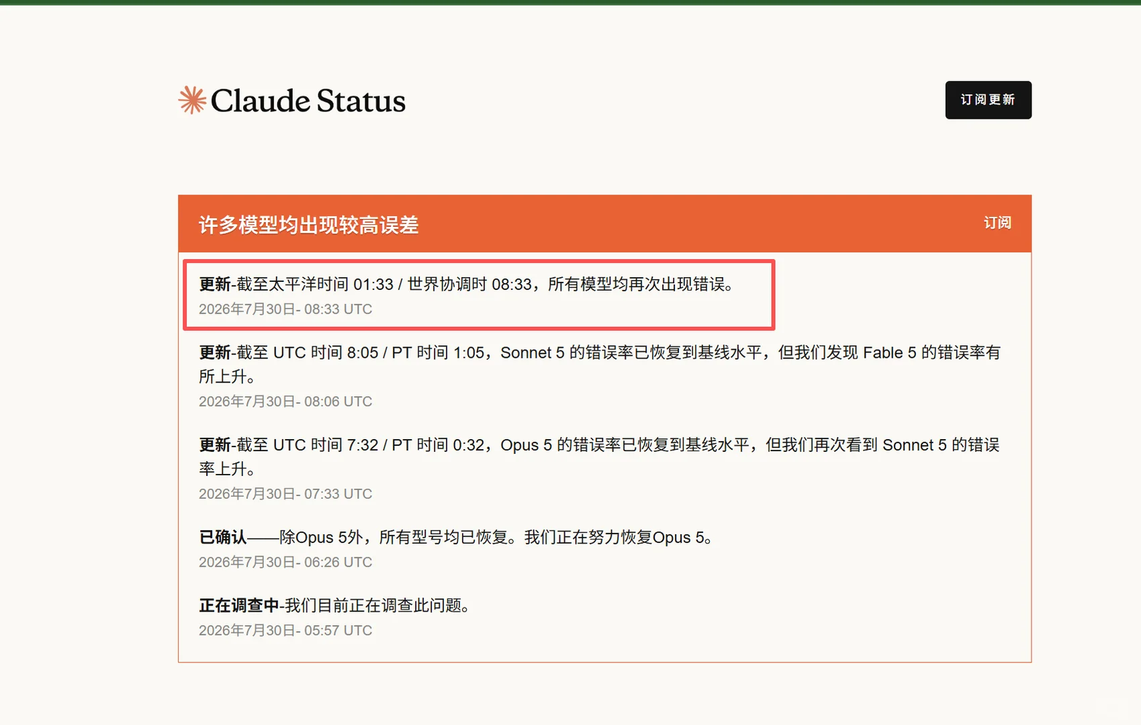The height and width of the screenshot is (725, 1141).
Task: Select the update text about 所有模型均再次出现错误
Action: click(x=469, y=284)
